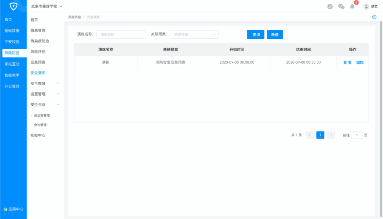Open 应急预案 in the submenu
Screen dimensions: 383x219
click(38, 62)
